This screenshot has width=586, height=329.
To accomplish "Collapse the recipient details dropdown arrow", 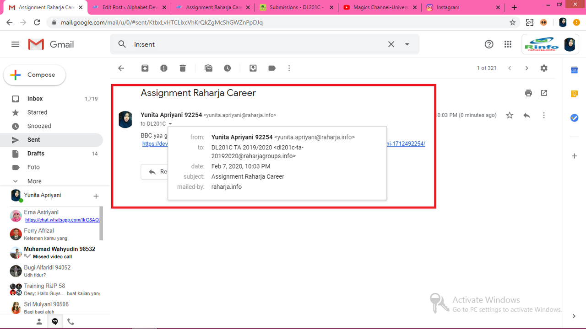I will point(170,124).
